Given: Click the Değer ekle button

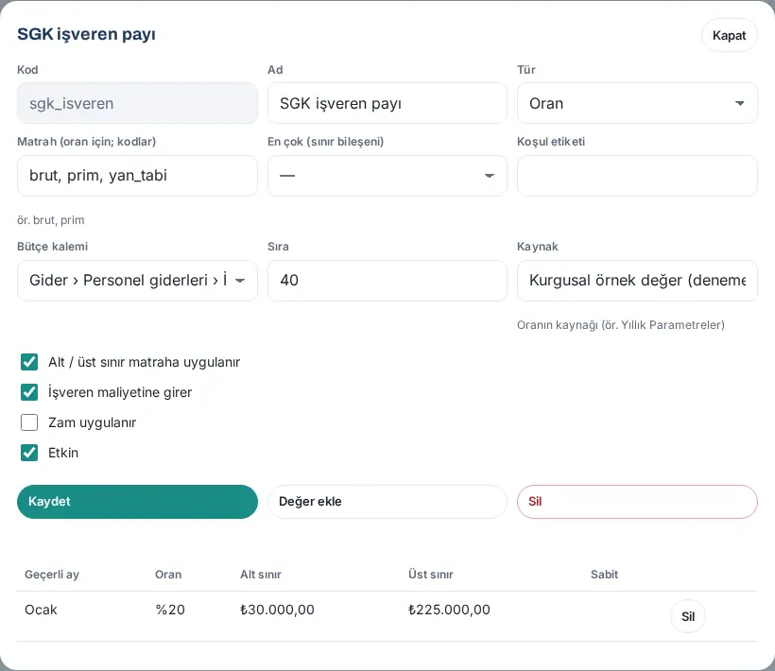Looking at the screenshot, I should pyautogui.click(x=387, y=502).
